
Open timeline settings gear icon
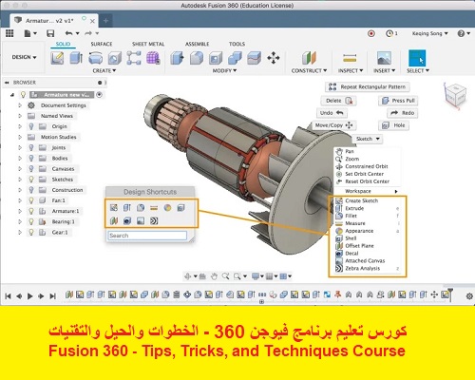coord(469,296)
